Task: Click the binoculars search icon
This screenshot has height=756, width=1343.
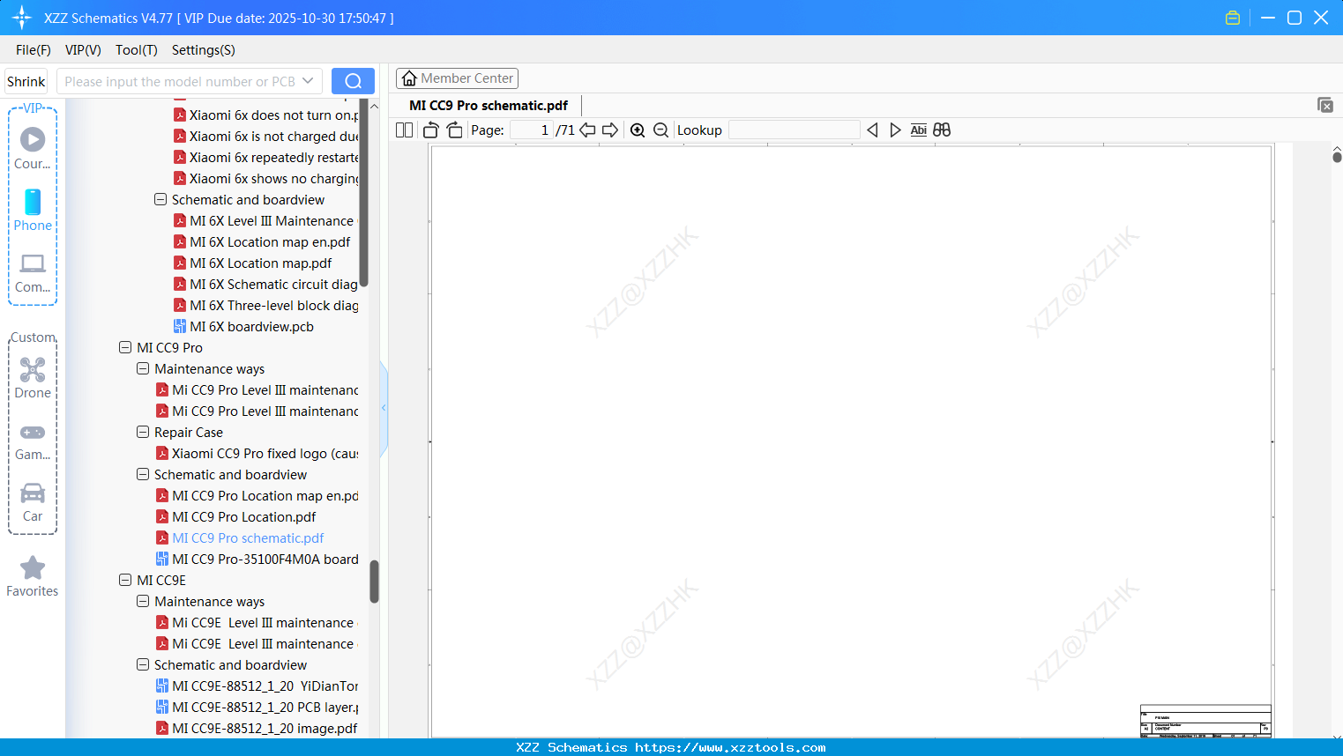Action: pyautogui.click(x=942, y=130)
